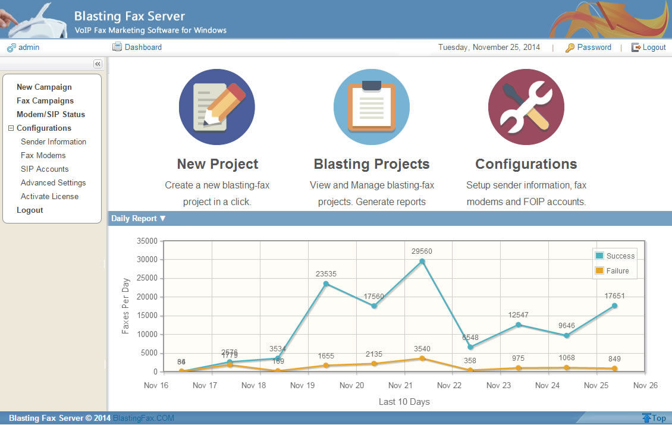Viewport: 672px width, 425px height.
Task: Select the 23535 success data point
Action: (x=326, y=284)
